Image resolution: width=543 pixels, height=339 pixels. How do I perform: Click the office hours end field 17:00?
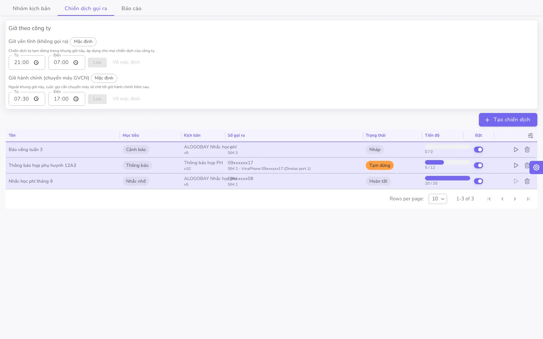tap(67, 99)
